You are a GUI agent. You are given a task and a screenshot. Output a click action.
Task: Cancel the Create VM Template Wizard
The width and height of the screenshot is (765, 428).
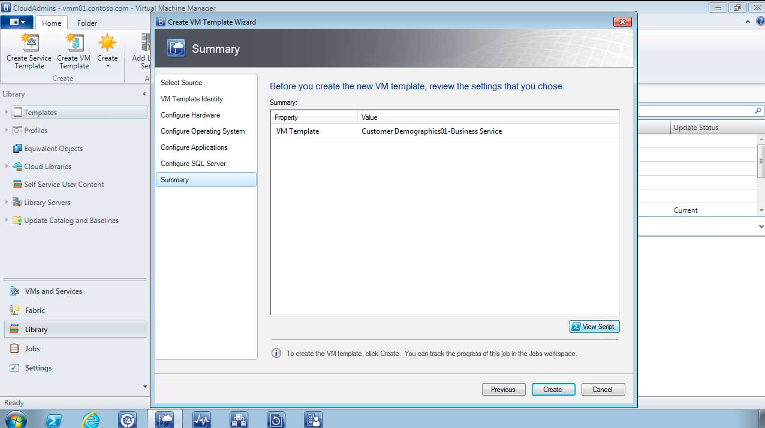coord(603,390)
